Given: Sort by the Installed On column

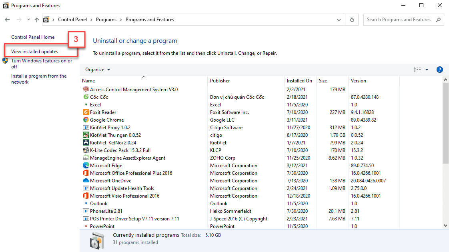Looking at the screenshot, I should (300, 81).
